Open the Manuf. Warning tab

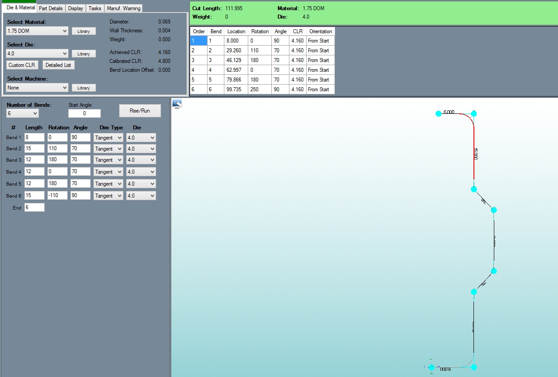[x=123, y=8]
